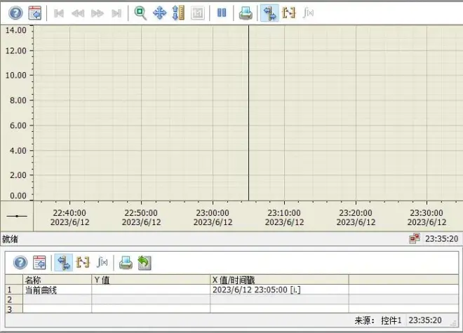The width and height of the screenshot is (463, 333).
Task: Toggle the ruler window in the lower toolbar
Action: (x=63, y=262)
